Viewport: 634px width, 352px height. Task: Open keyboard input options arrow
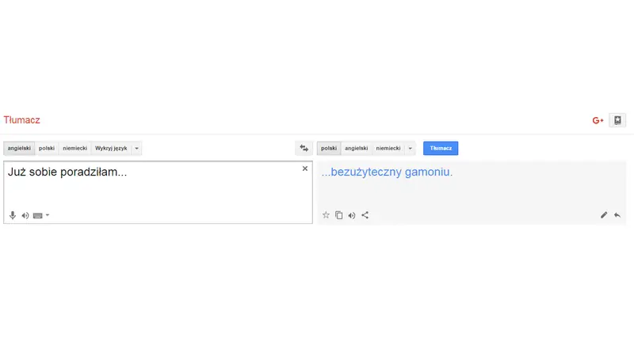click(x=48, y=215)
